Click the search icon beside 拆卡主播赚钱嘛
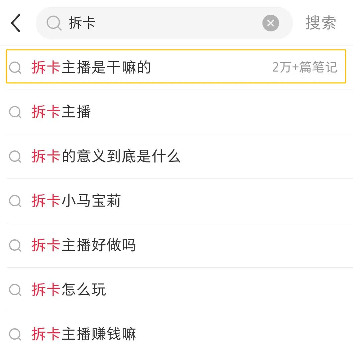The height and width of the screenshot is (350, 353). [x=15, y=335]
